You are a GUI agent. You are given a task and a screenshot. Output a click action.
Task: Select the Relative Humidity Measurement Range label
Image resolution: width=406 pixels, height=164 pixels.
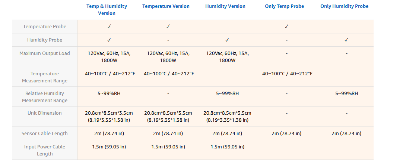coord(45,97)
